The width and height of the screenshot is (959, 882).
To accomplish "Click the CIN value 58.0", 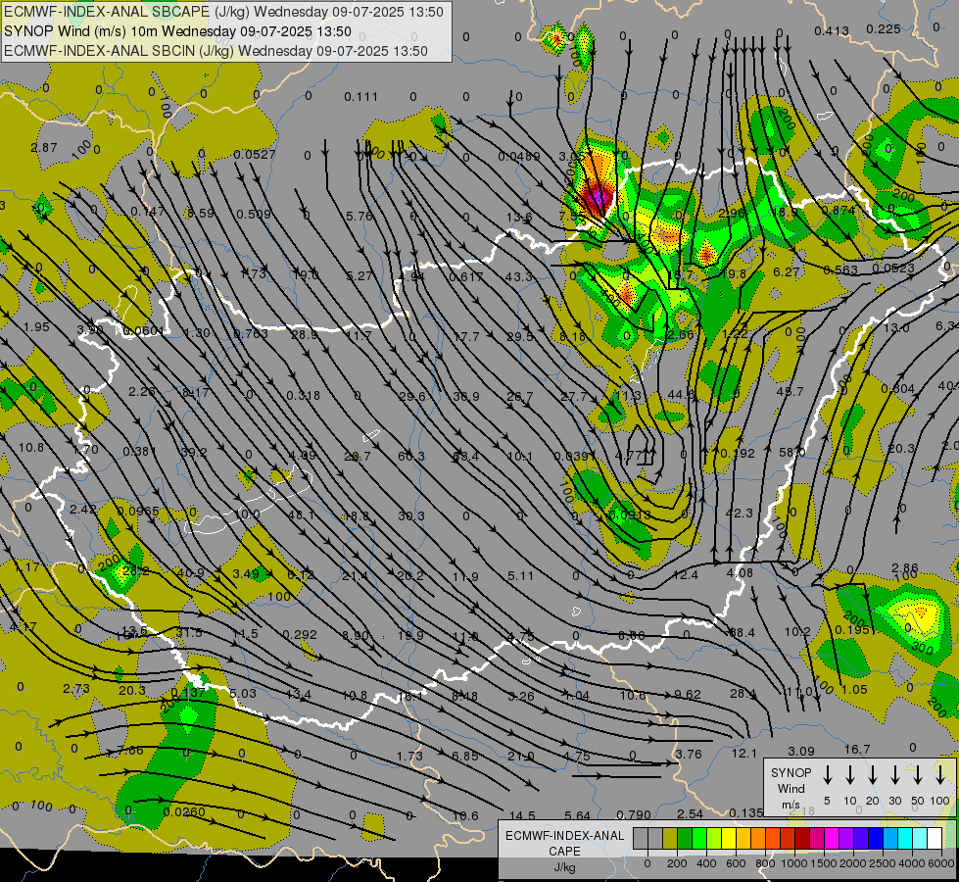I will point(792,453).
